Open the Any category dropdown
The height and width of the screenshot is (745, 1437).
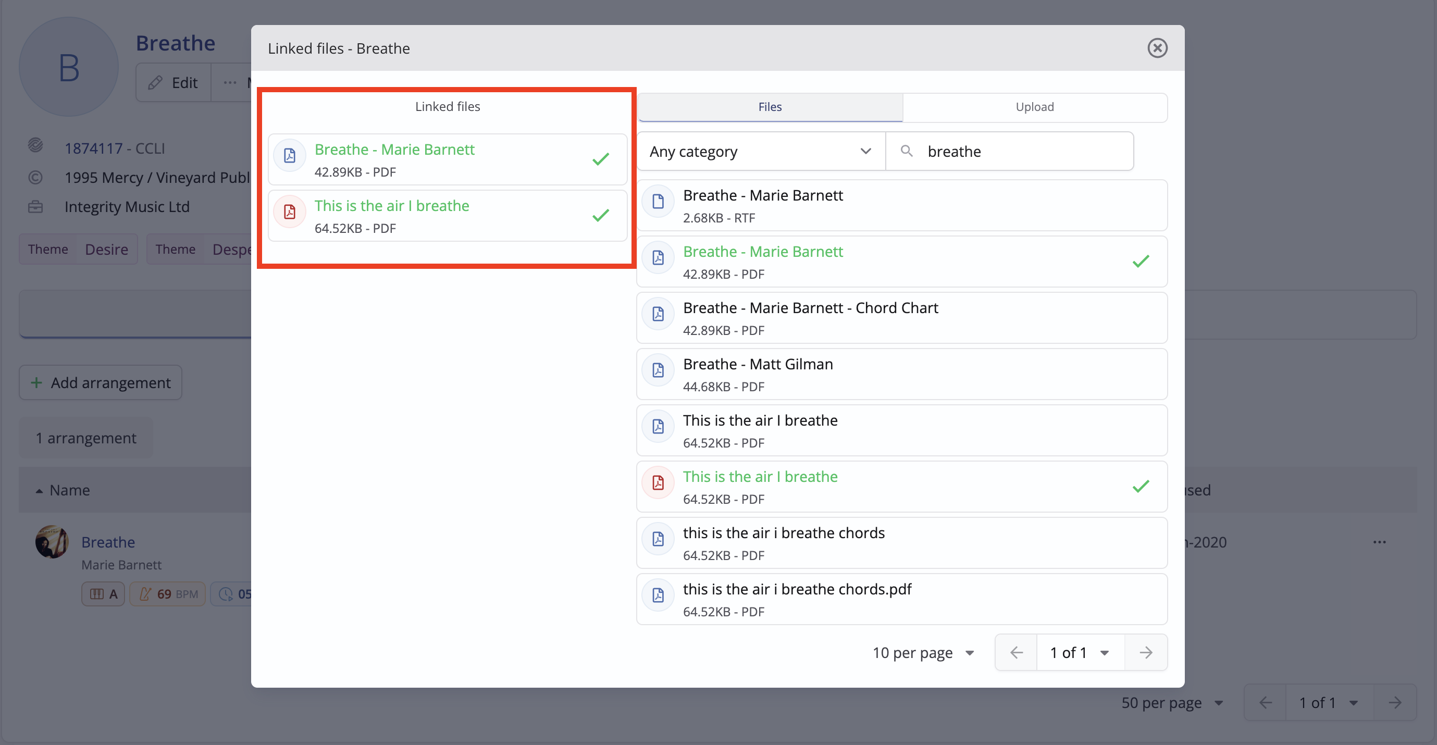click(761, 151)
